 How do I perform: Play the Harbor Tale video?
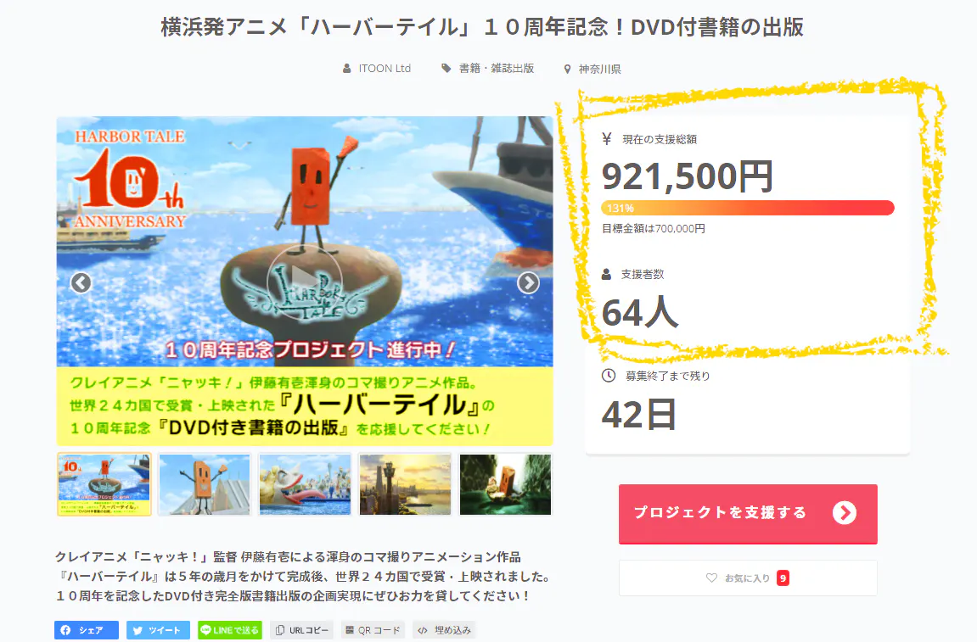[x=304, y=282]
